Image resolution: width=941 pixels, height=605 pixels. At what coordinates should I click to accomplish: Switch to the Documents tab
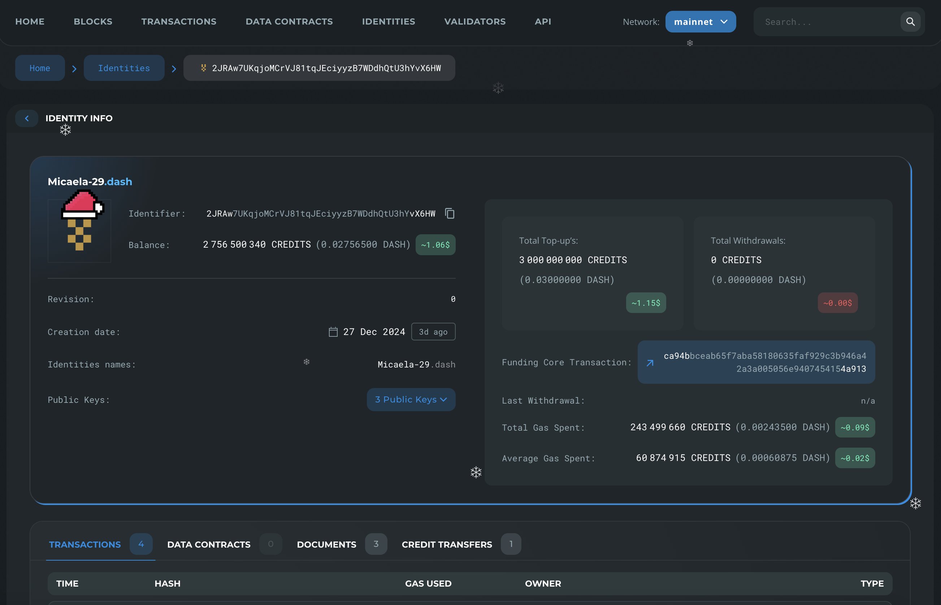click(x=326, y=544)
